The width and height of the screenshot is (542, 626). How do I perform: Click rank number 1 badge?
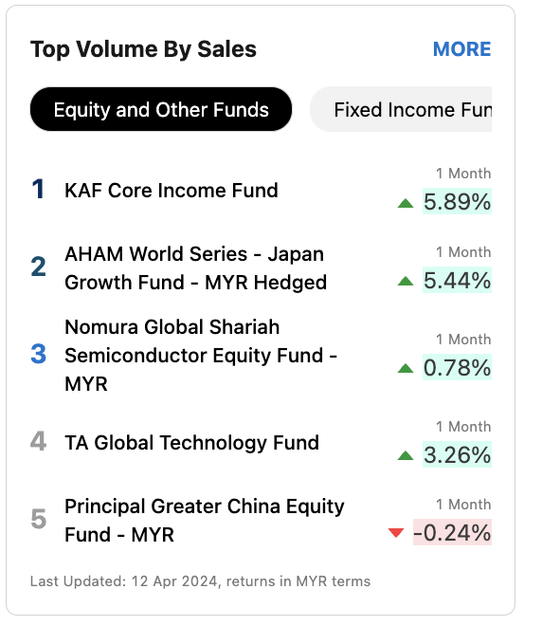38,189
